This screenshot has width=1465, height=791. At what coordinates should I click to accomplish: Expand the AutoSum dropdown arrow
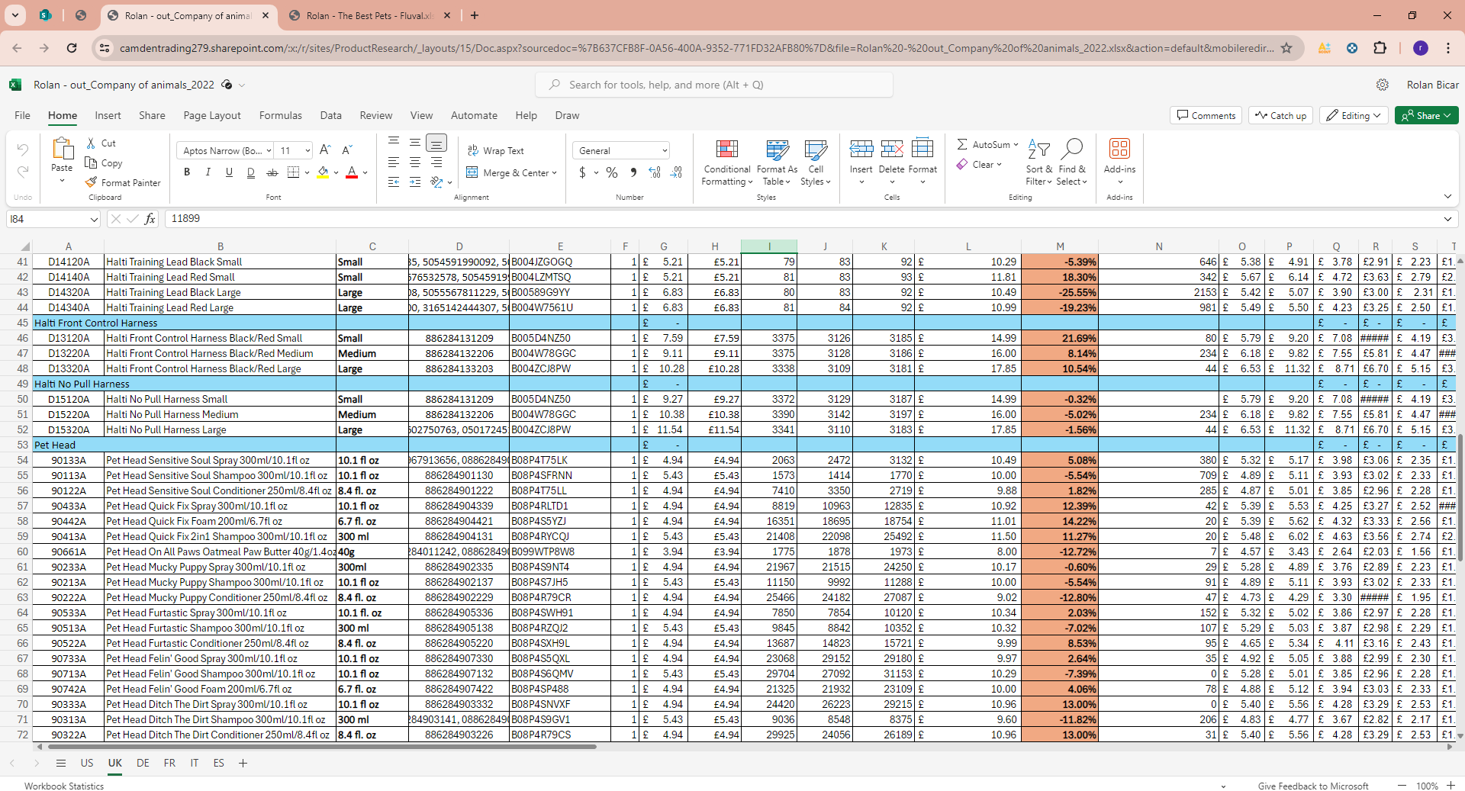click(x=1016, y=145)
